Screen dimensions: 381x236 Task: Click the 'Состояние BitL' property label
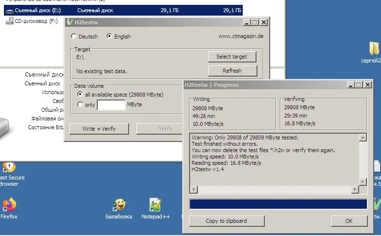46,127
